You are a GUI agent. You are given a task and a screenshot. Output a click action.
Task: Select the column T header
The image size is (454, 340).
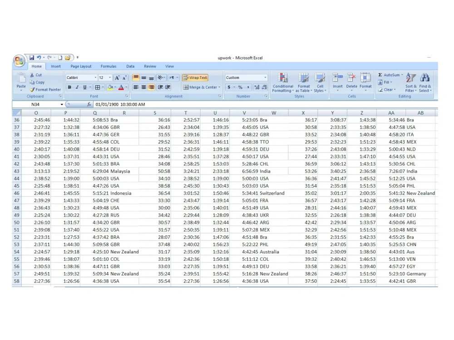tap(186, 113)
